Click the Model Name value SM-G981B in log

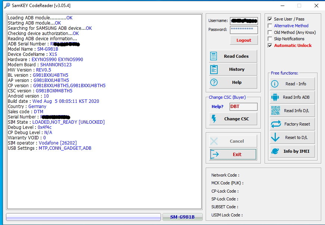point(48,49)
